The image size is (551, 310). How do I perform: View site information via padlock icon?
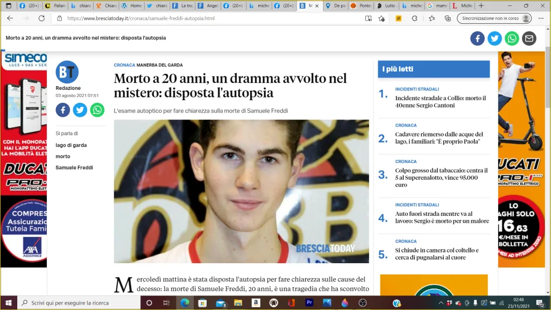point(59,18)
